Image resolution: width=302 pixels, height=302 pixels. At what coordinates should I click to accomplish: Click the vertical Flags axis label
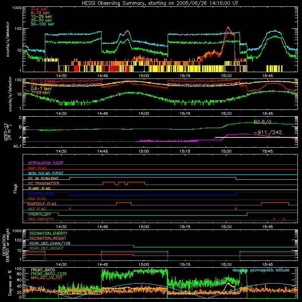[x=15, y=188]
